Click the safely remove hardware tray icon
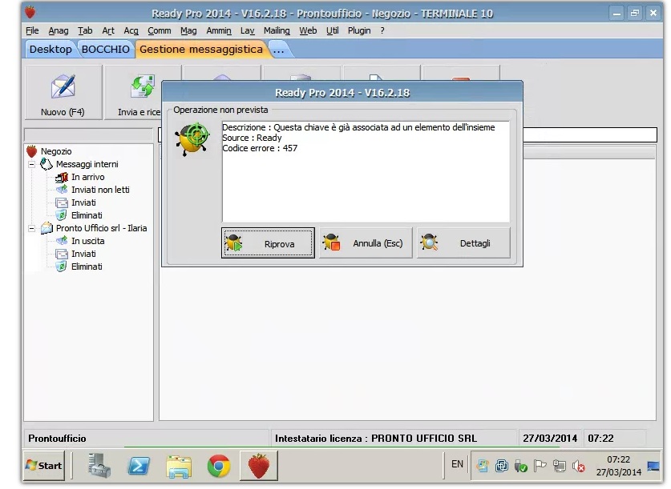This screenshot has height=489, width=671. (x=521, y=466)
